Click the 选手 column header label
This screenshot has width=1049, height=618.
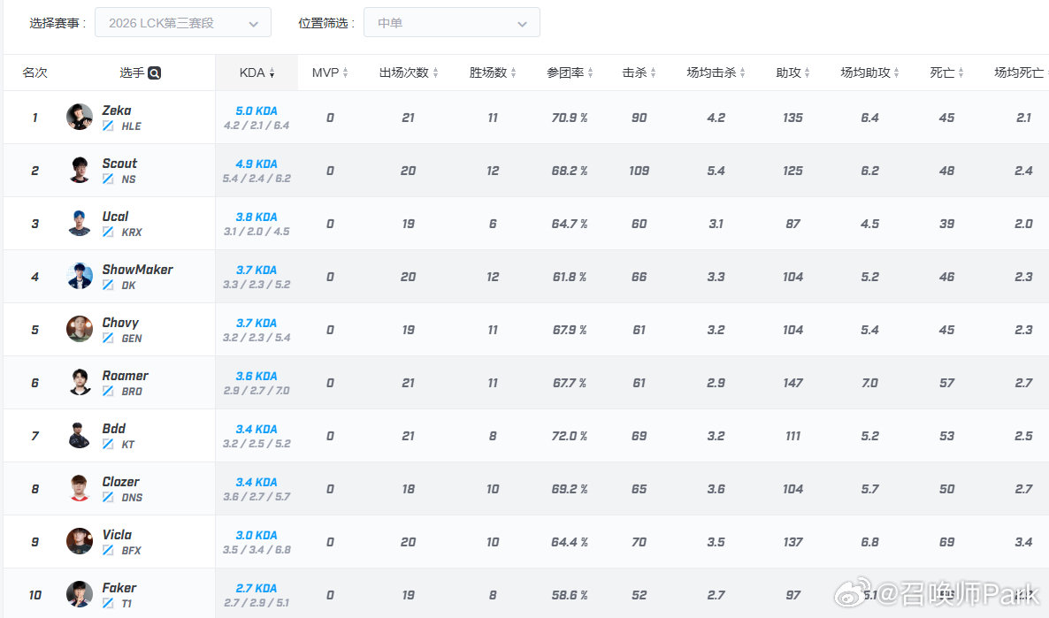132,72
